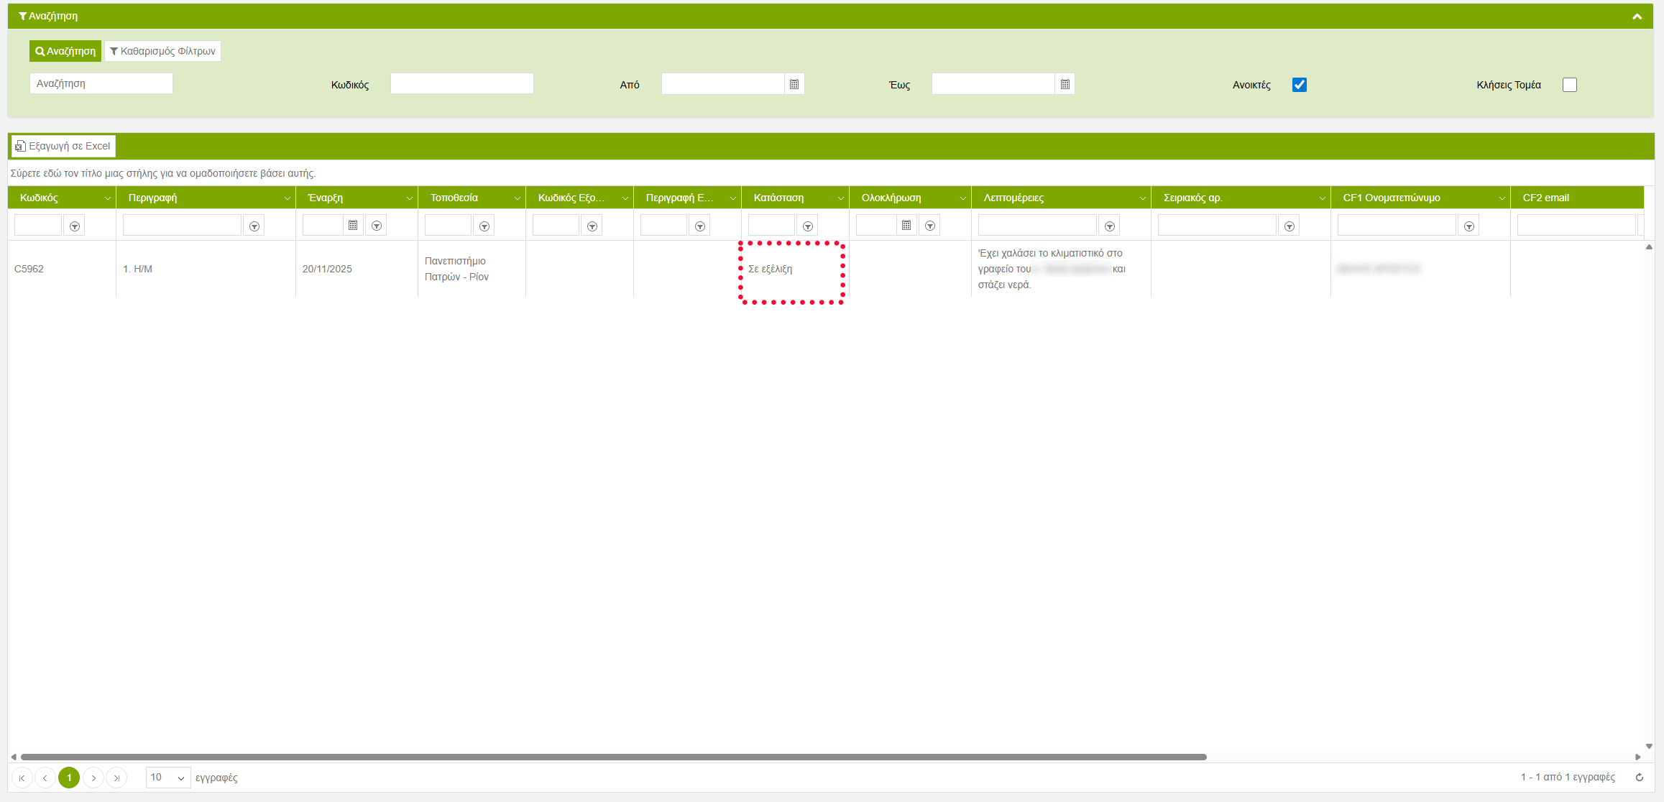The image size is (1664, 802).
Task: Click the horizontal scrollbar thumb
Action: pyautogui.click(x=613, y=757)
